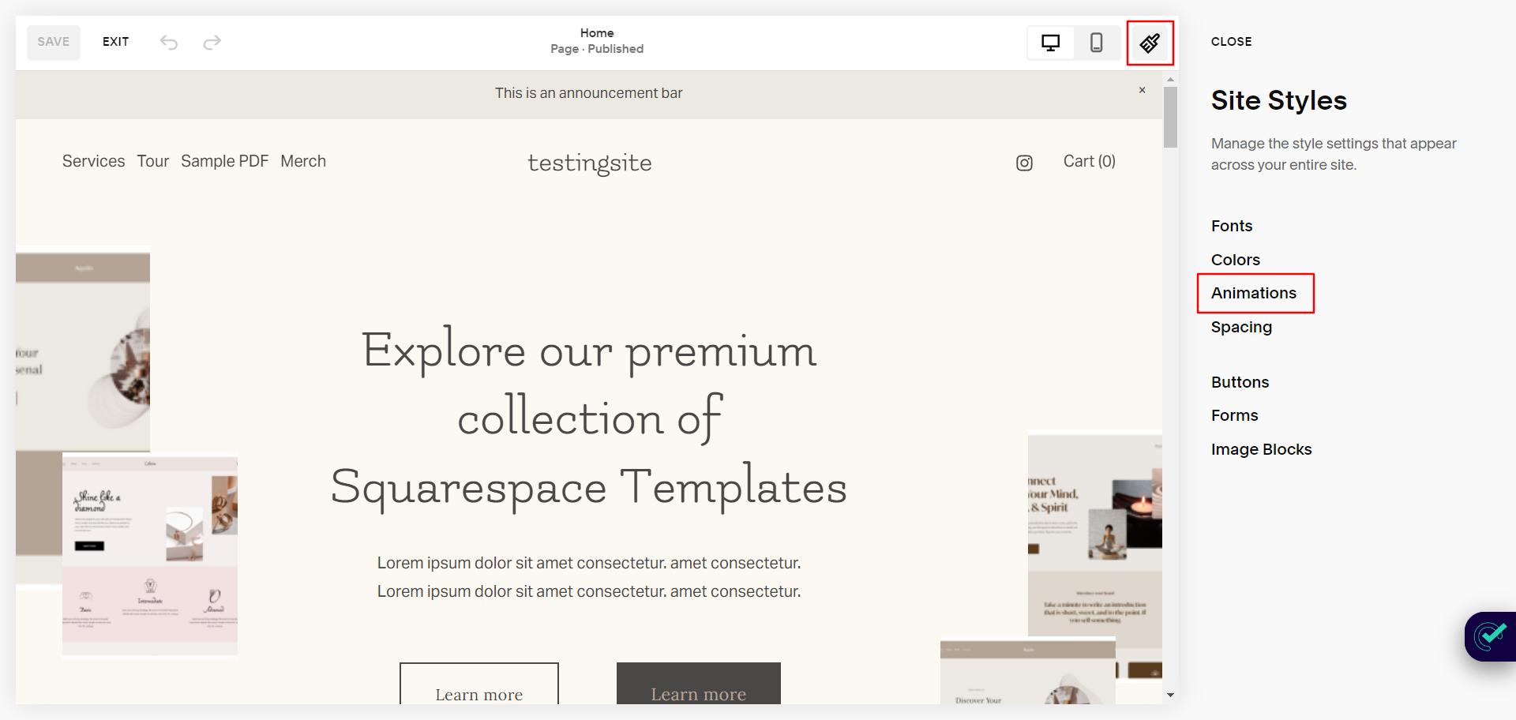Image resolution: width=1516 pixels, height=720 pixels.
Task: Open Colors style settings
Action: click(1236, 260)
